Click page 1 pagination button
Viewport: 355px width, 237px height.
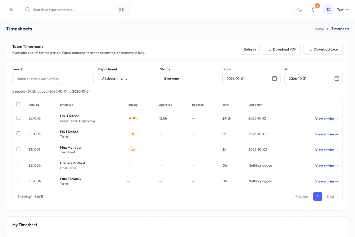318,197
